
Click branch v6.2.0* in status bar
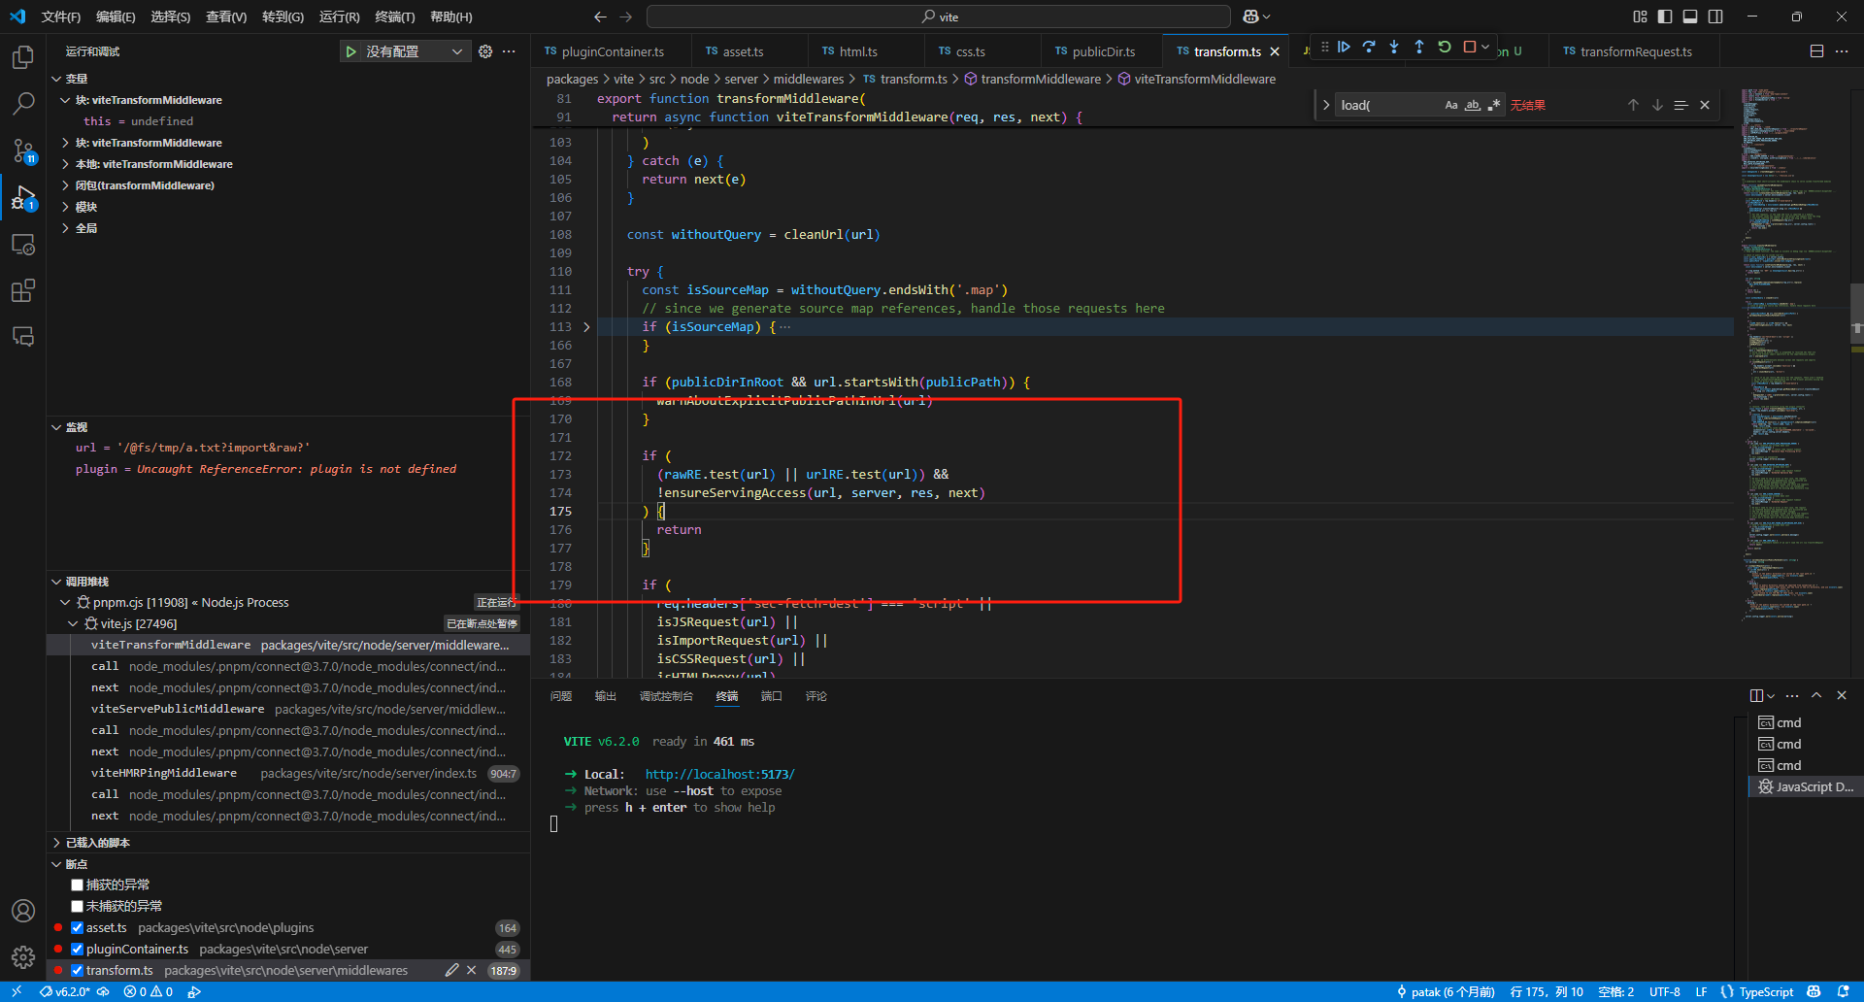[x=65, y=991]
